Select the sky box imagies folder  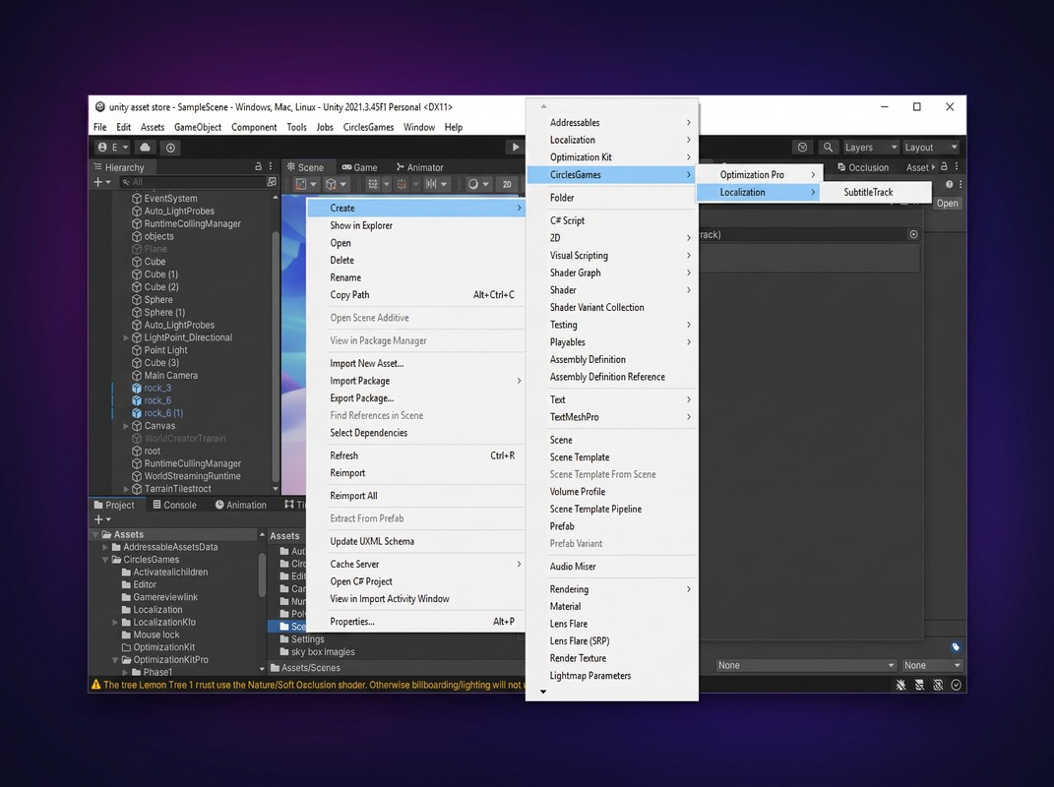[x=323, y=652]
